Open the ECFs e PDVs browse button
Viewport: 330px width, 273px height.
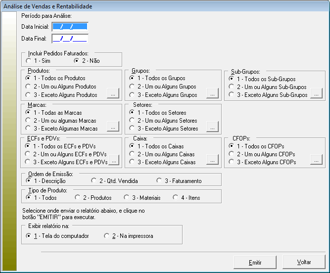[x=113, y=161]
